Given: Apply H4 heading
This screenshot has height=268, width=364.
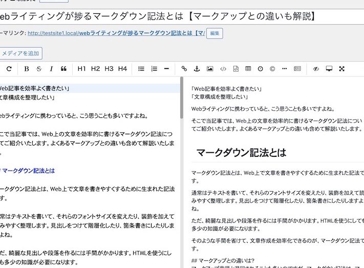Looking at the screenshot, I should (x=122, y=69).
